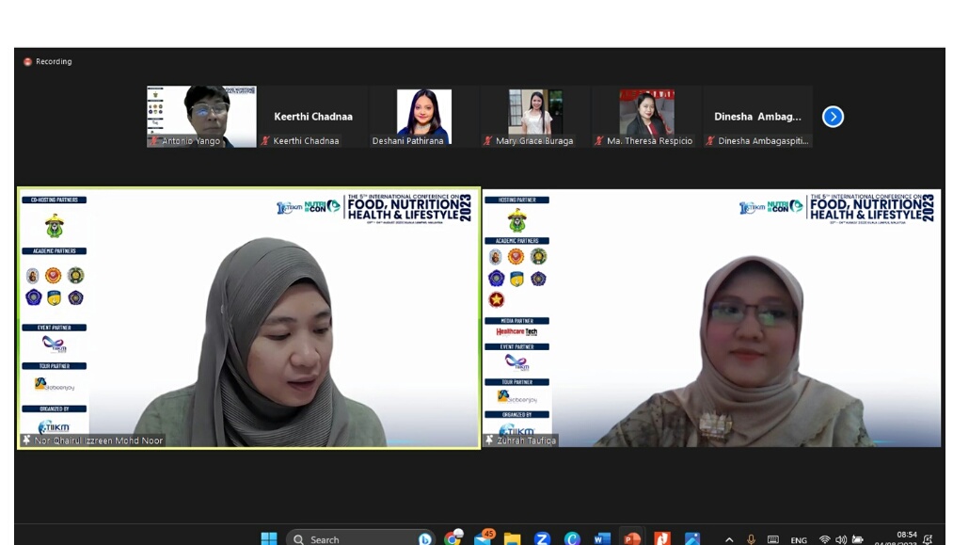Screen dimensions: 969x545
Task: Open File Explorer from the taskbar
Action: (x=512, y=538)
